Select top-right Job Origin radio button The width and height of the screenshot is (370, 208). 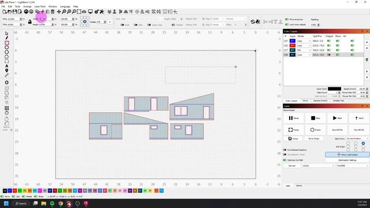(363, 143)
